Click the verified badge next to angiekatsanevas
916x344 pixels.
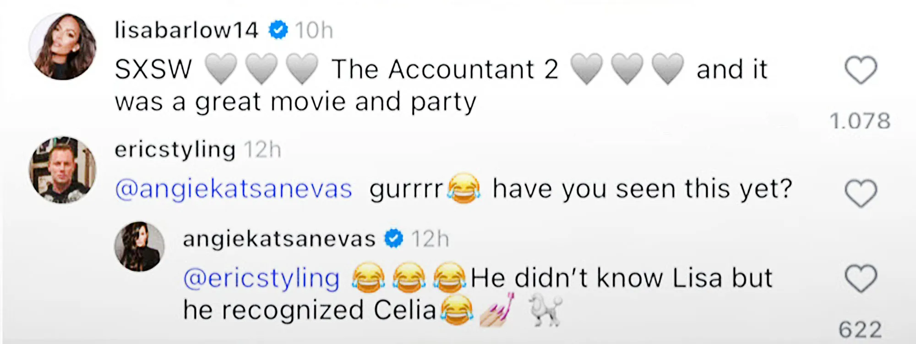393,239
